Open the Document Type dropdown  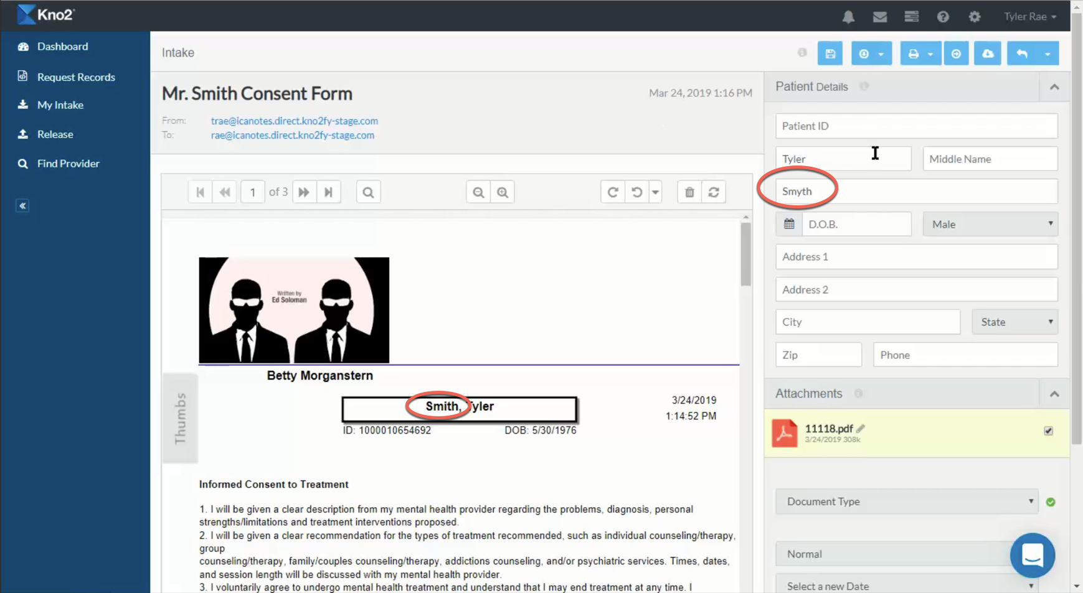[906, 502]
